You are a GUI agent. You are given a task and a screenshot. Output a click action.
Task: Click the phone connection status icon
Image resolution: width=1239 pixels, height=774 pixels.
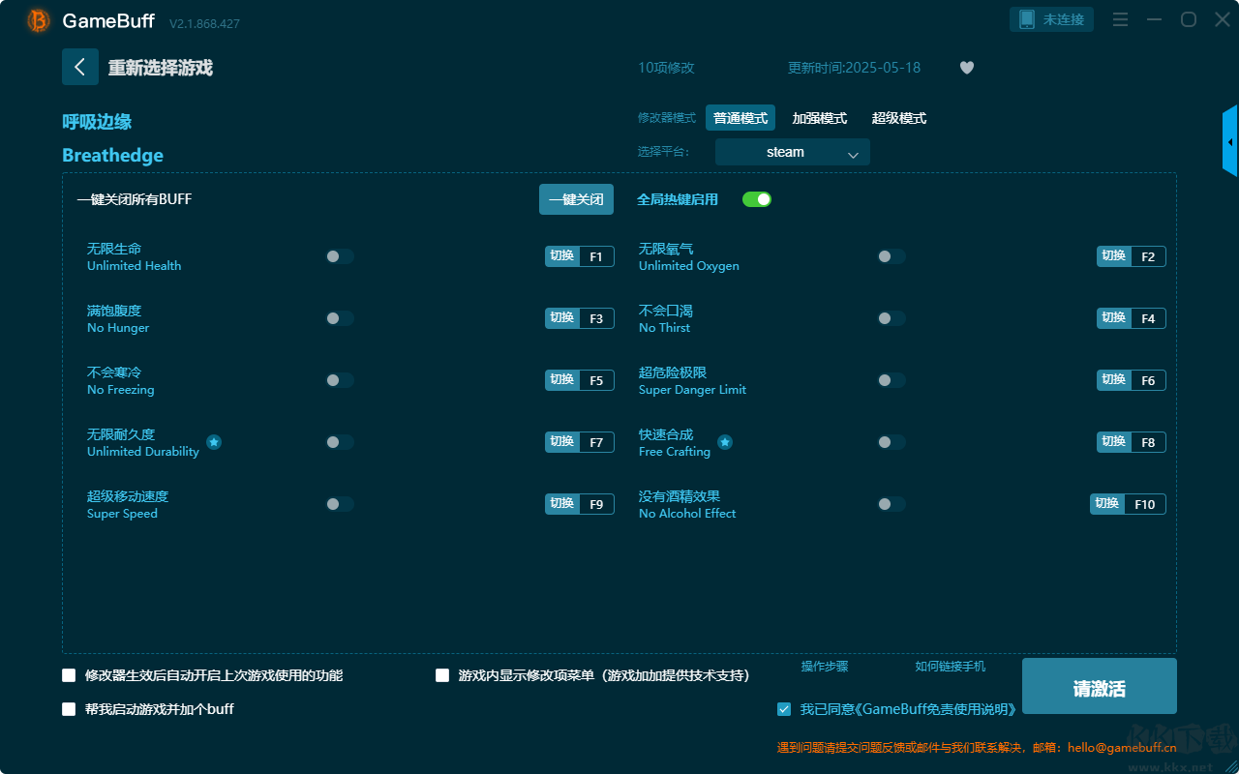pos(1027,19)
